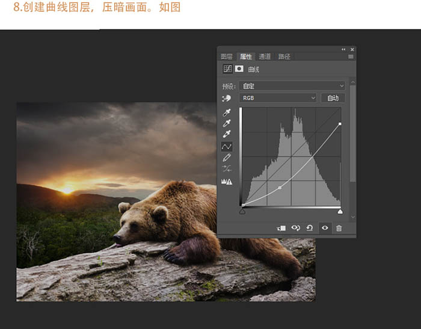The image size is (421, 329).
Task: Click the step 8 instruction heading
Action: tap(97, 7)
